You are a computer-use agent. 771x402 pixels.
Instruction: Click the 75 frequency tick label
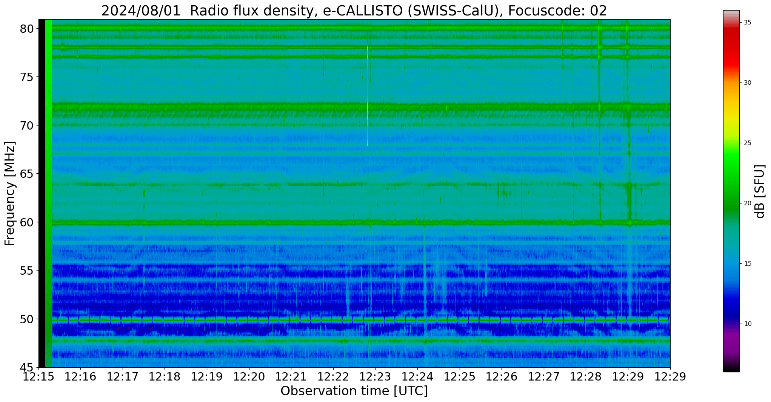28,77
